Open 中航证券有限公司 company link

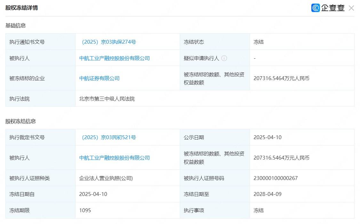(x=100, y=78)
